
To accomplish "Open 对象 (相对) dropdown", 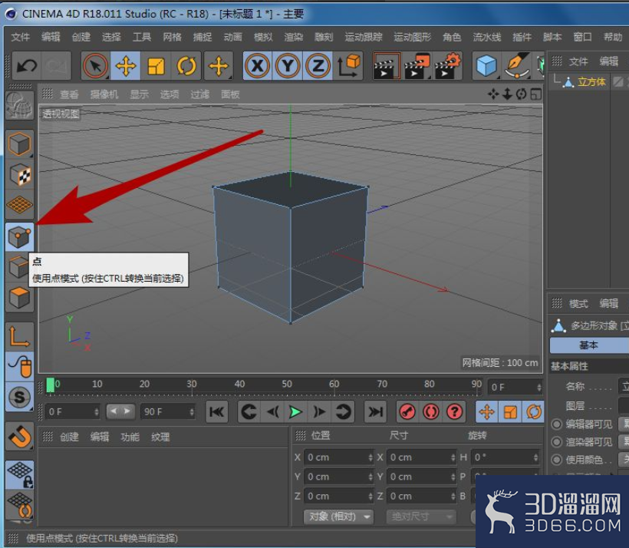I will [x=338, y=516].
